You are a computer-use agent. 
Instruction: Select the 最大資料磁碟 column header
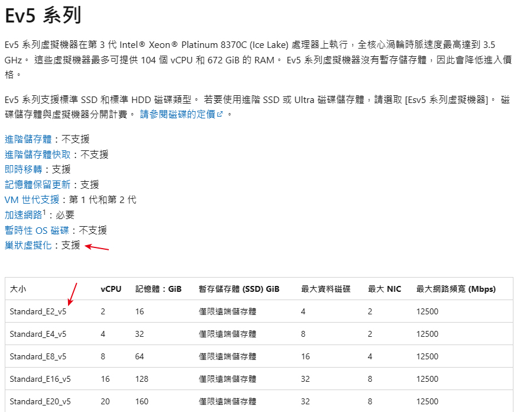pyautogui.click(x=326, y=289)
